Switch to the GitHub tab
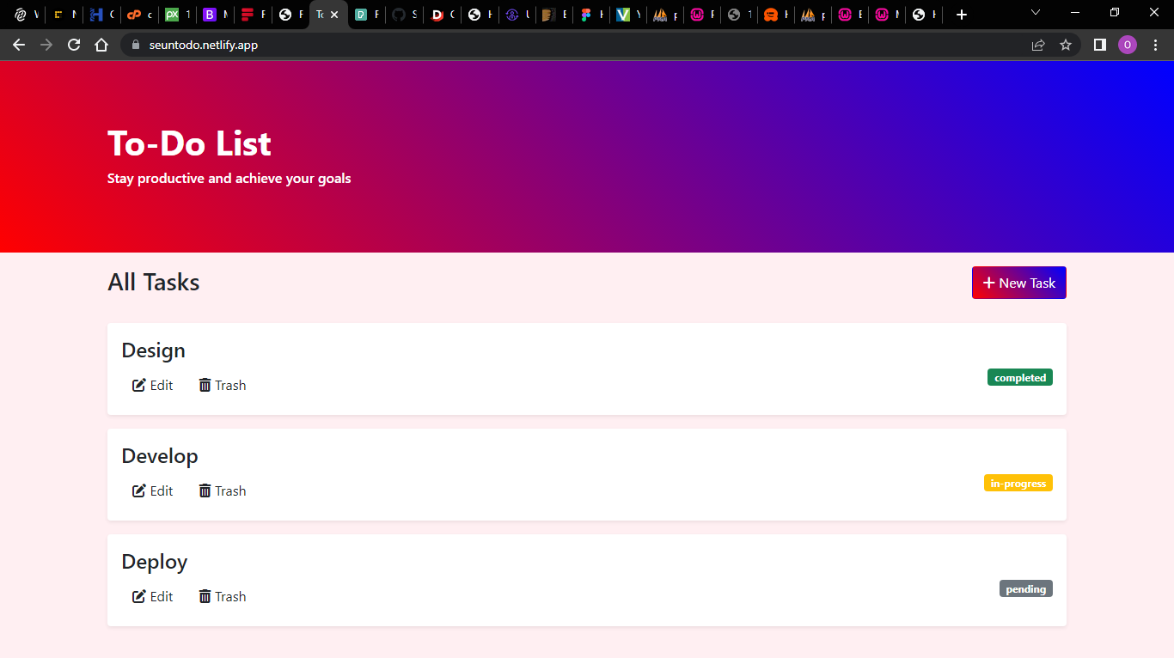The height and width of the screenshot is (658, 1174). coord(404,15)
